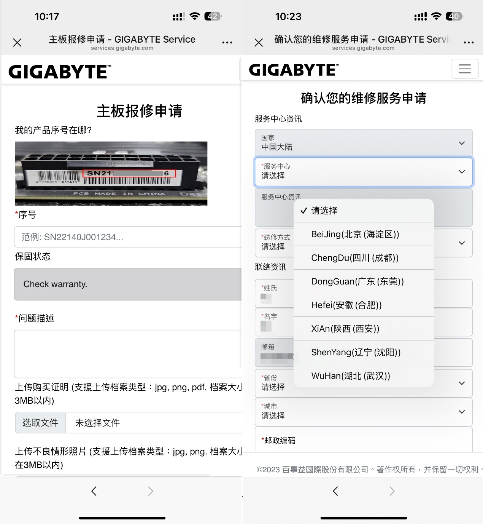Open the 国家 country dropdown
The image size is (483, 524).
[364, 143]
